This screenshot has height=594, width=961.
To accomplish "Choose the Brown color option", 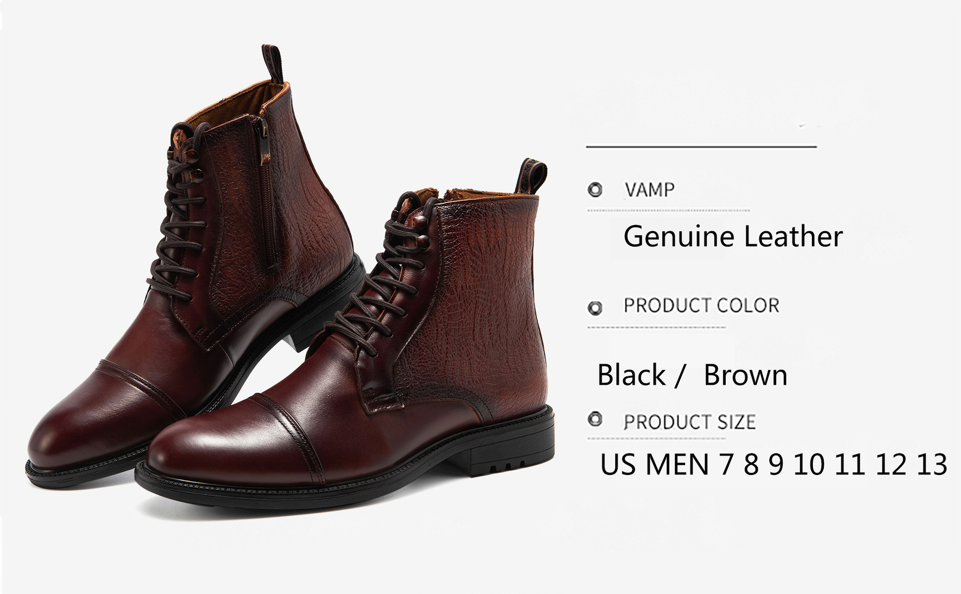I will tap(745, 375).
